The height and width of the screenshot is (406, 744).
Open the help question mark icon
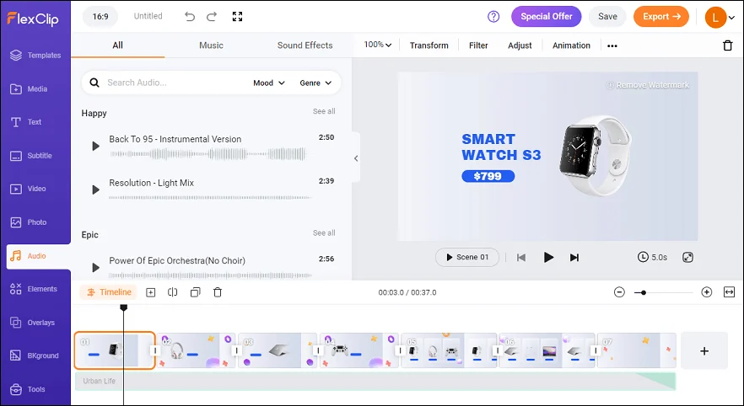(493, 17)
